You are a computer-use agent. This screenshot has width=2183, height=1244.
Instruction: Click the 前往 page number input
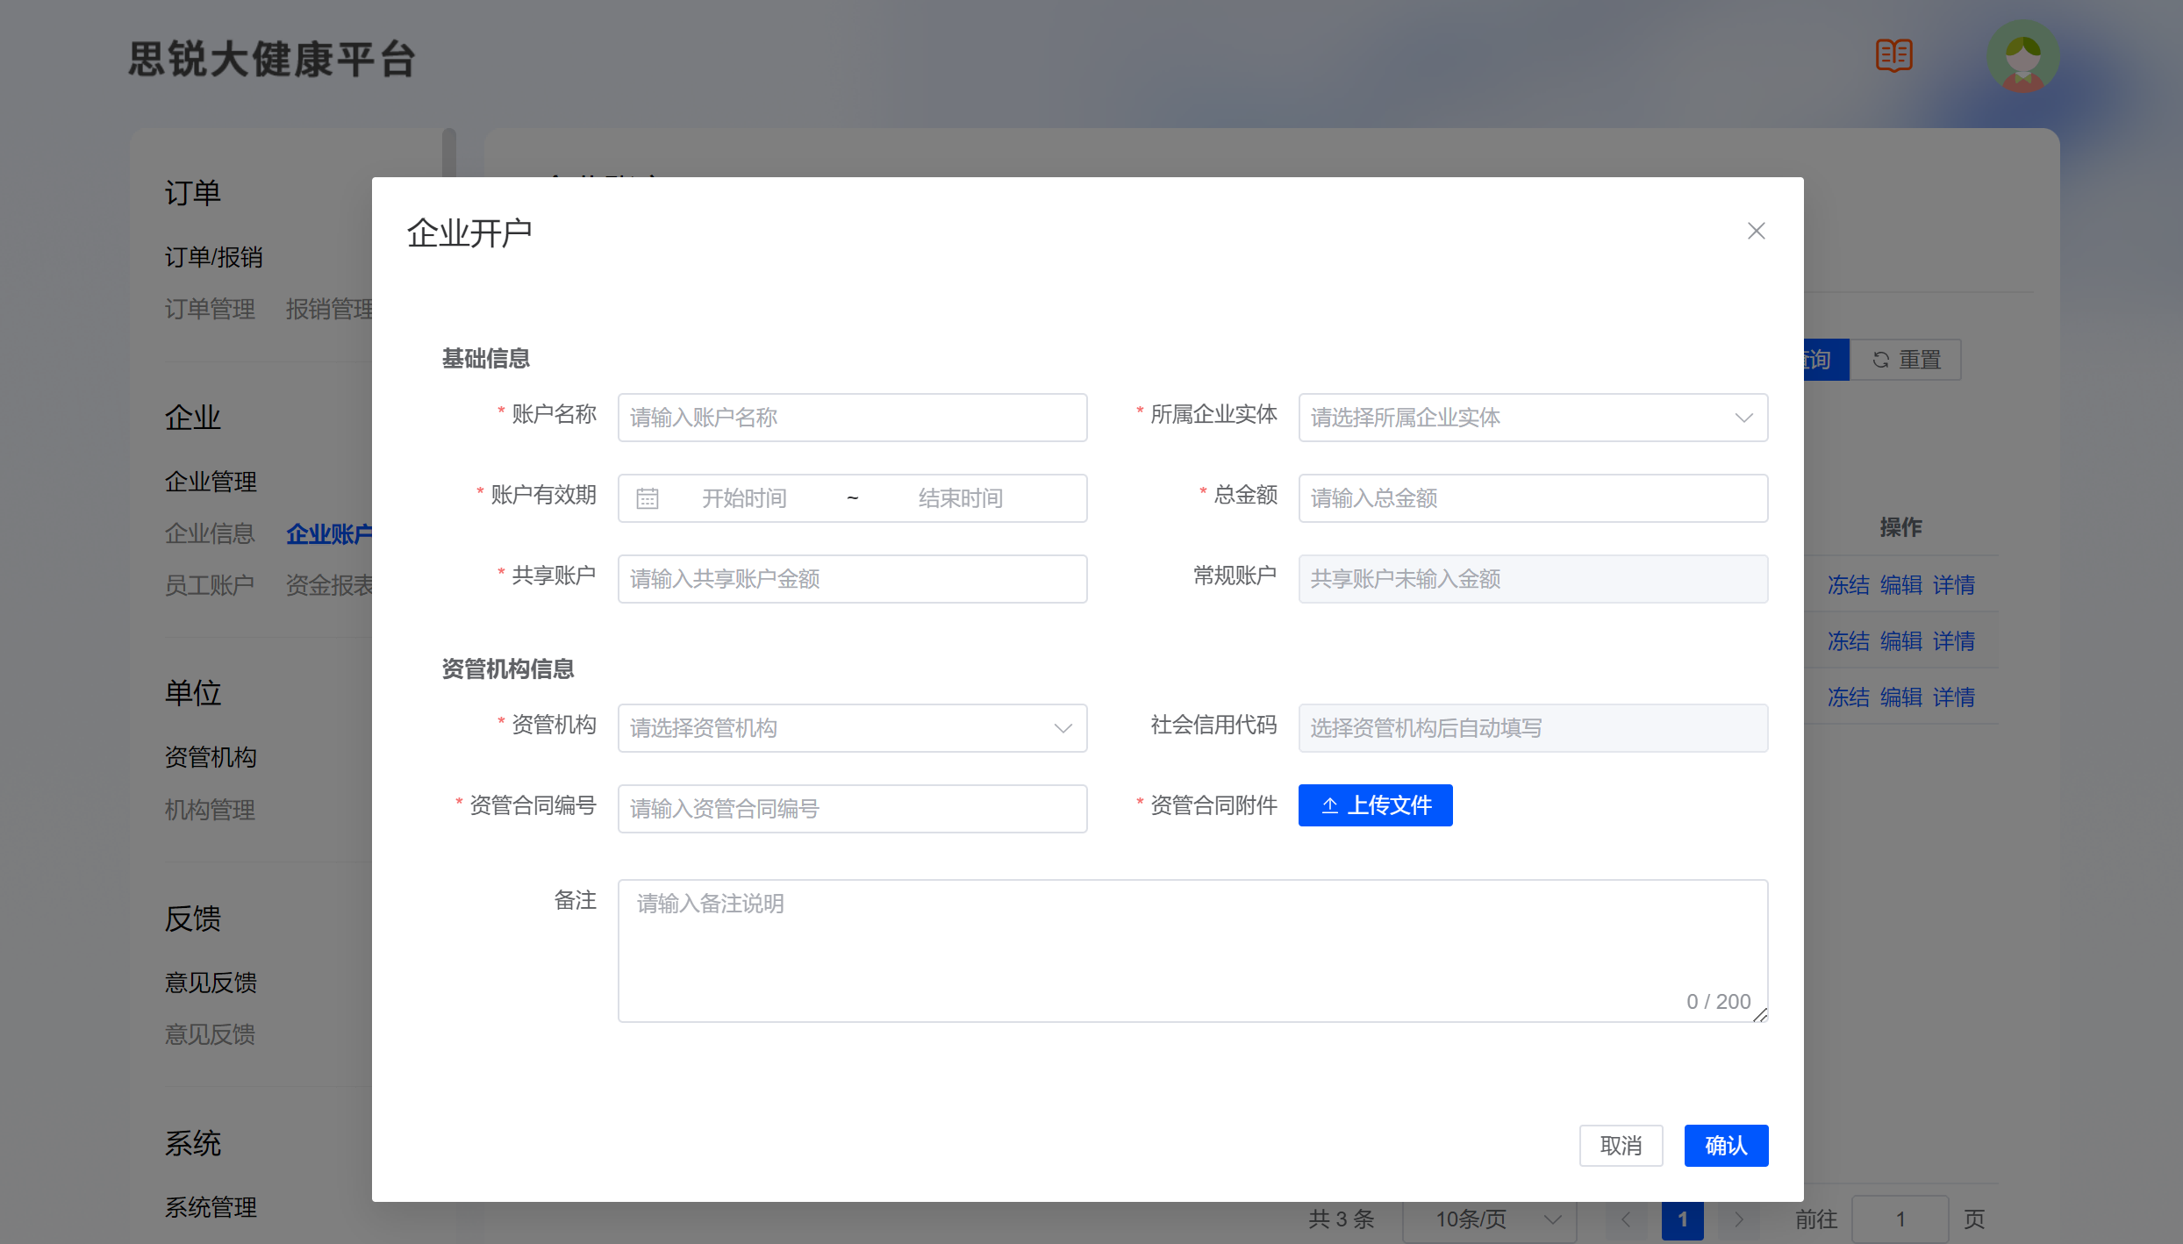tap(1900, 1219)
